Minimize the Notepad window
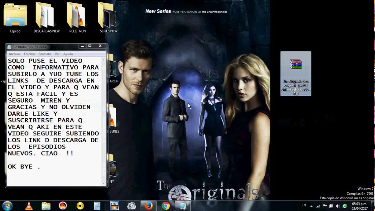Image resolution: width=375 pixels, height=211 pixels. tap(82, 46)
